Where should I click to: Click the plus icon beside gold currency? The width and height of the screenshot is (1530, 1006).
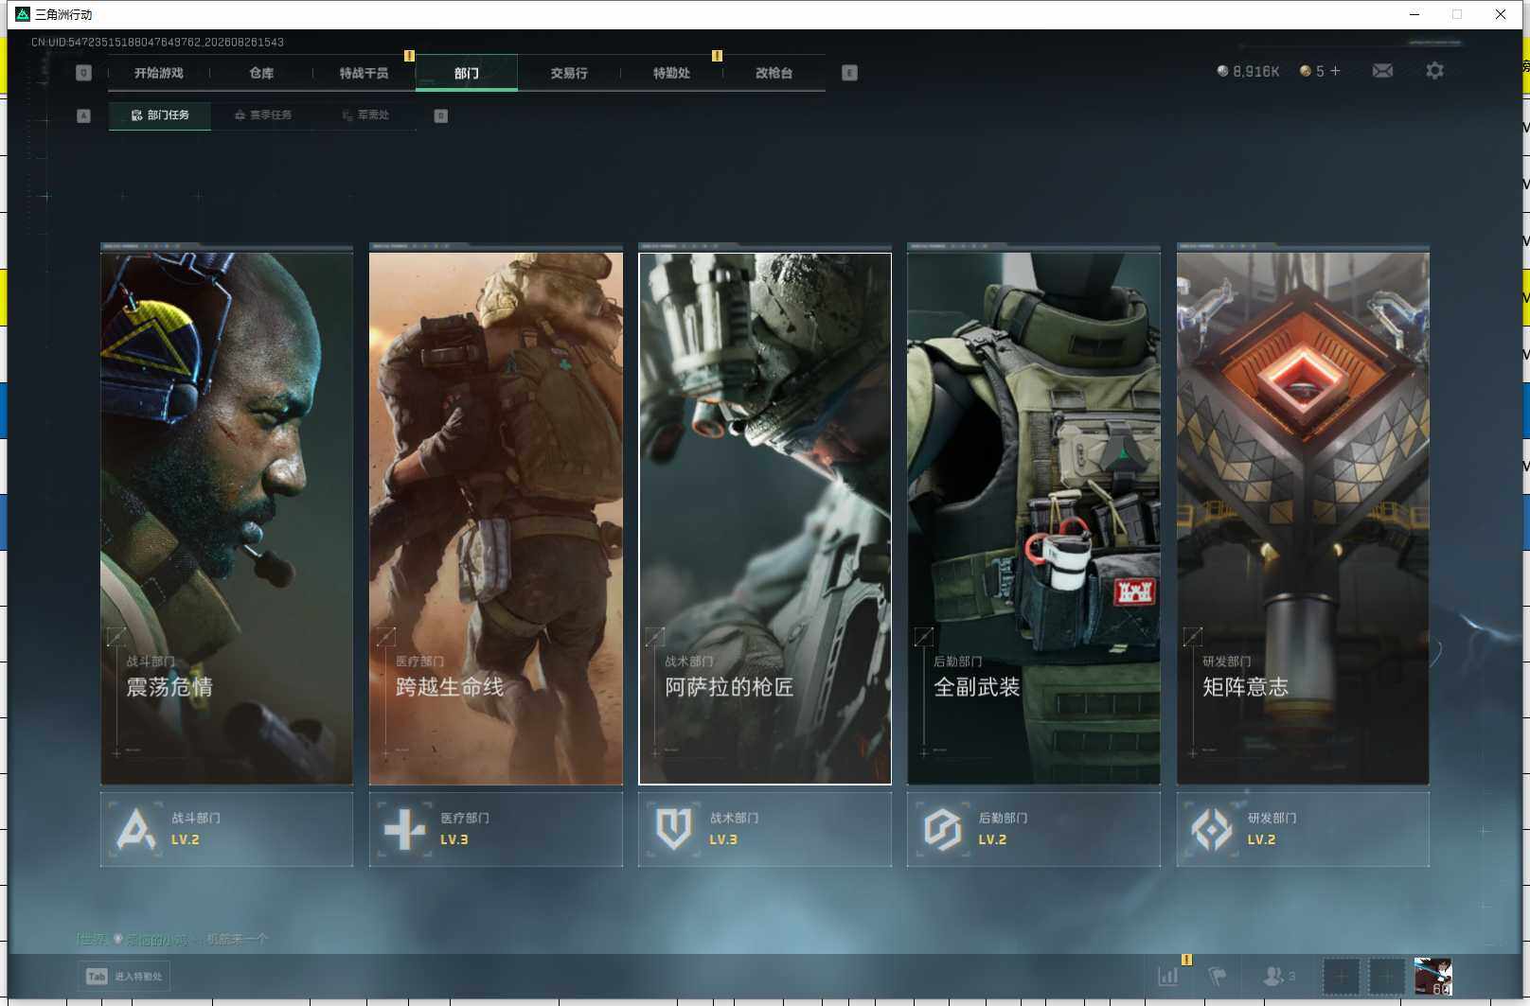(1335, 71)
